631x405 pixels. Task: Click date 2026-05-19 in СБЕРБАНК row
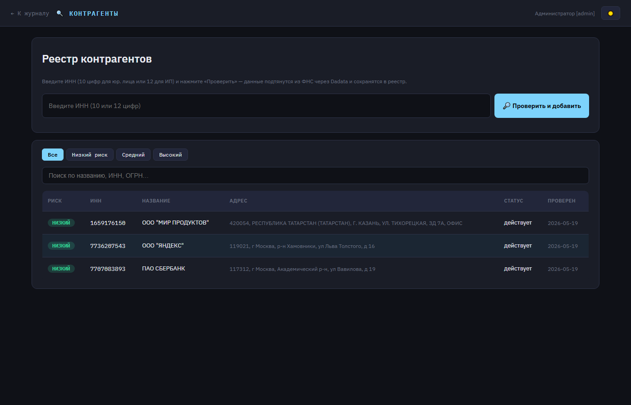pos(562,269)
